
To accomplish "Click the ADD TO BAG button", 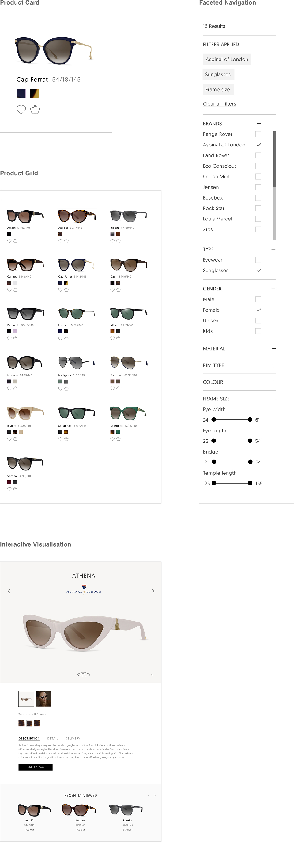I will click(36, 767).
